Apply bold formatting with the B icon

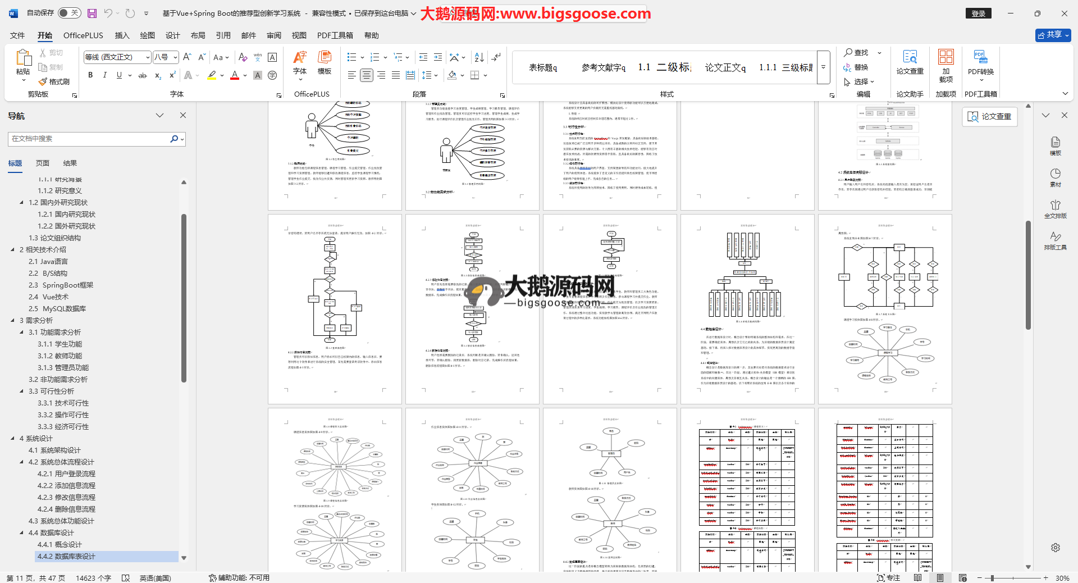(90, 75)
